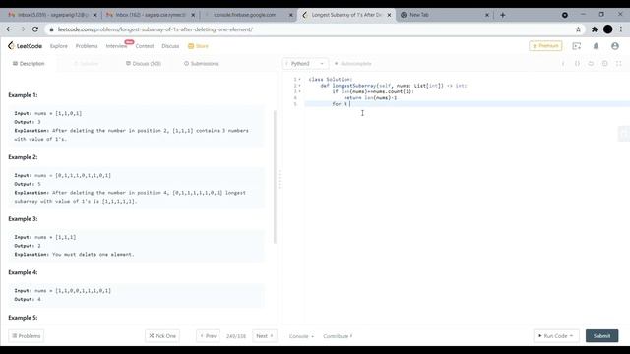This screenshot has height=354, width=630.
Task: Show editor shortcuts info icon
Action: (x=563, y=63)
